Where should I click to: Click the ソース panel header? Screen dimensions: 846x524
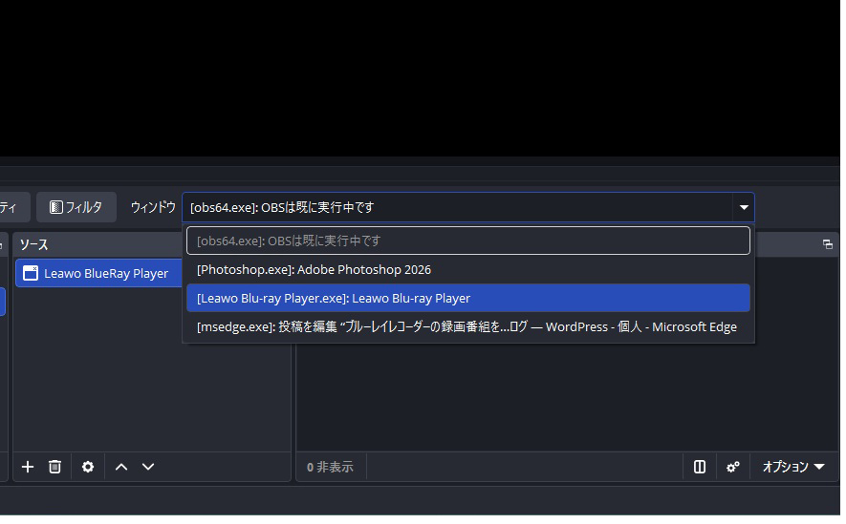[98, 244]
